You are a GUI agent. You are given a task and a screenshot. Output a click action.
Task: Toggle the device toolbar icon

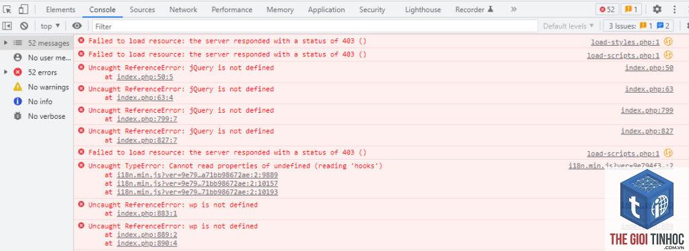pos(24,9)
